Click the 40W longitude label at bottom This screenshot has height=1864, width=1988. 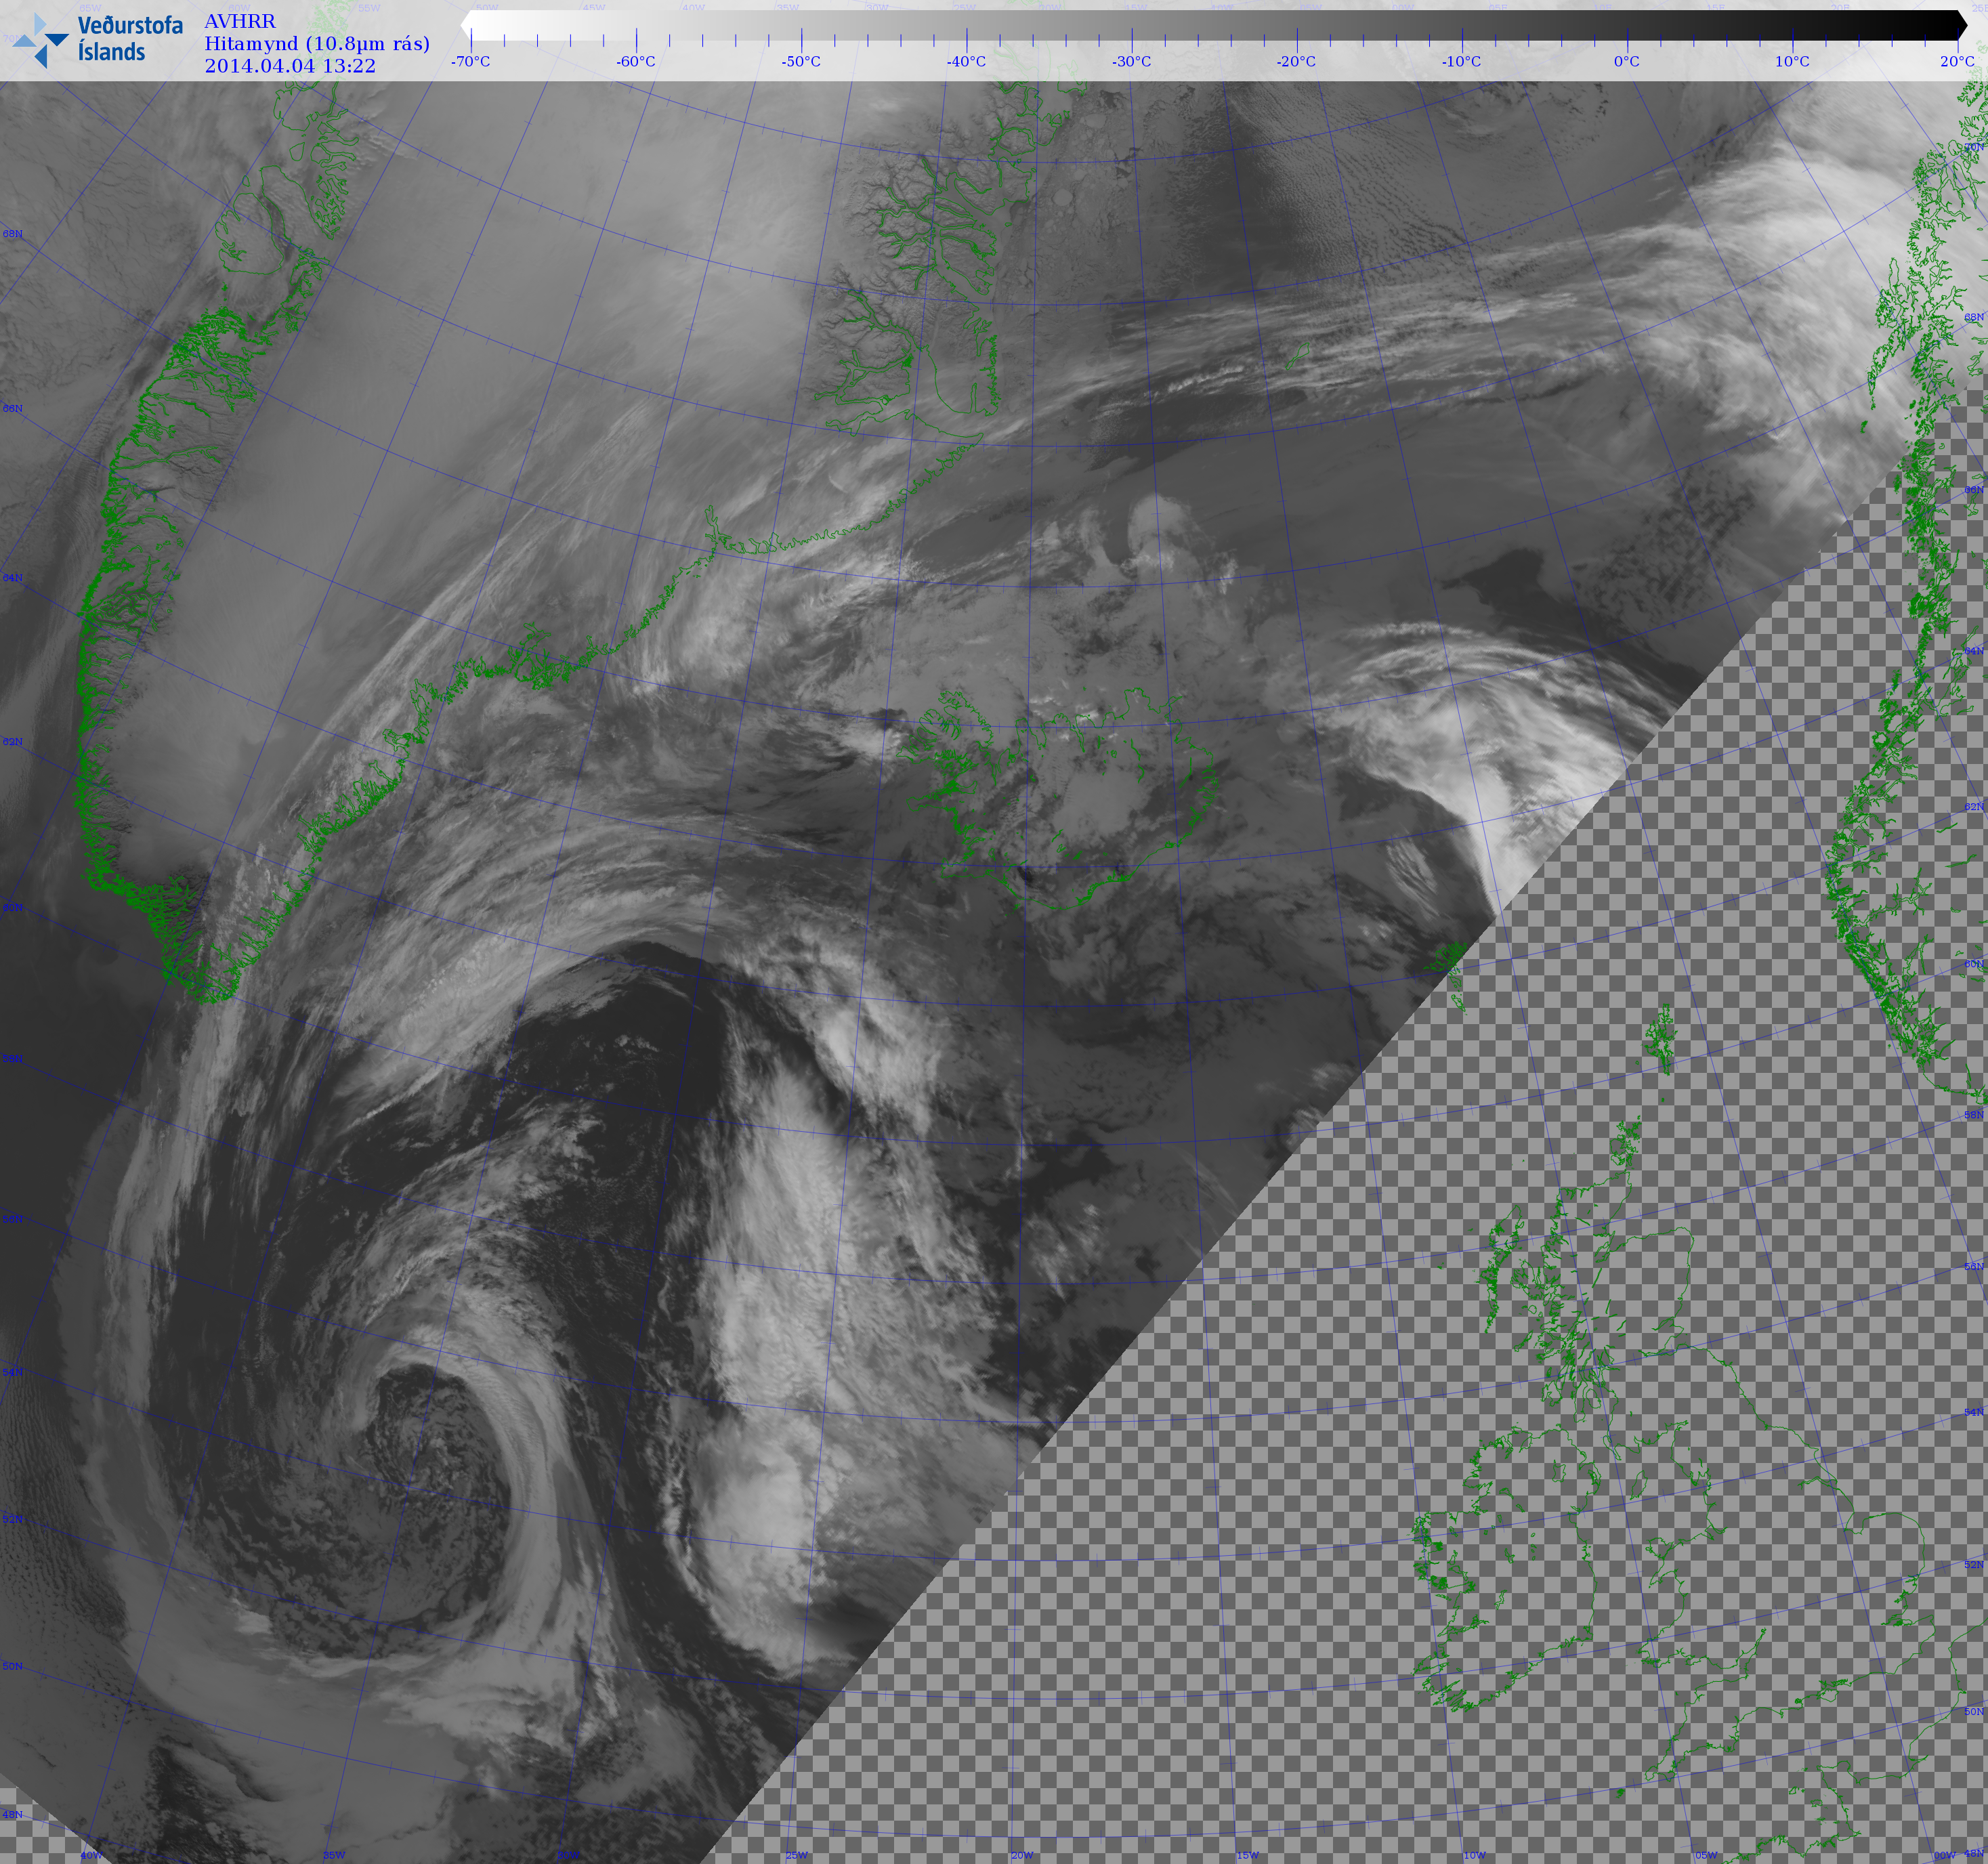click(91, 1855)
